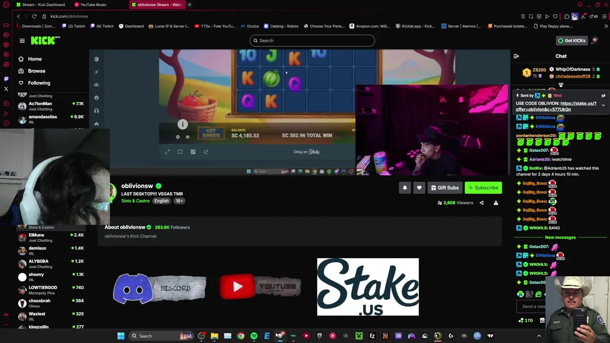
Task: Open File Explorer from taskbar
Action: (x=214, y=336)
